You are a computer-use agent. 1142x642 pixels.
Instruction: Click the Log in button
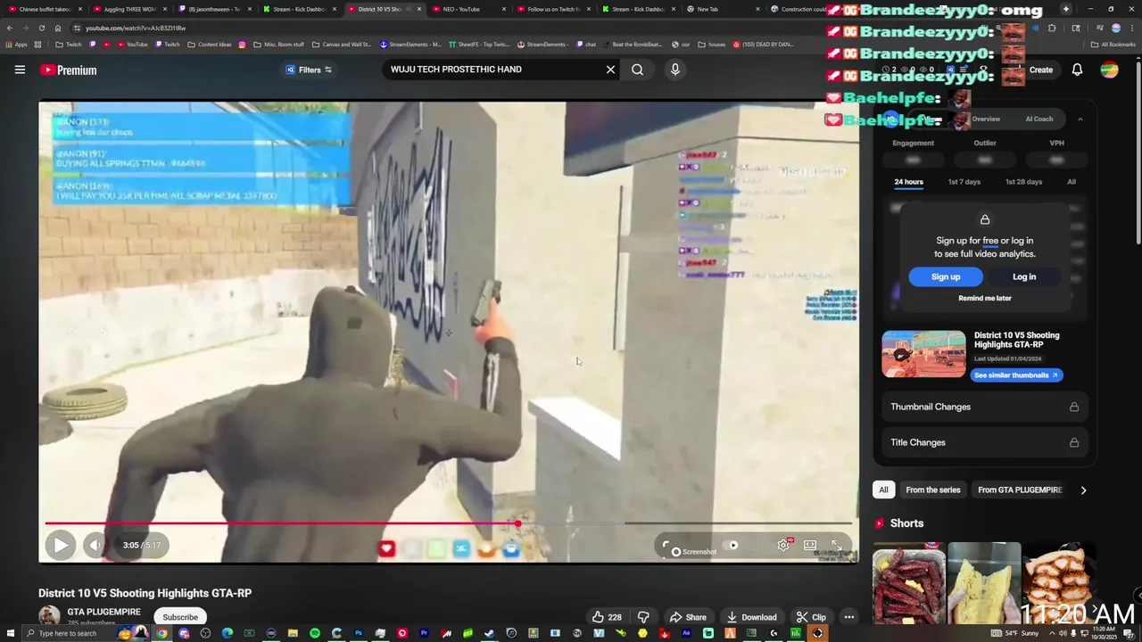click(x=1024, y=276)
